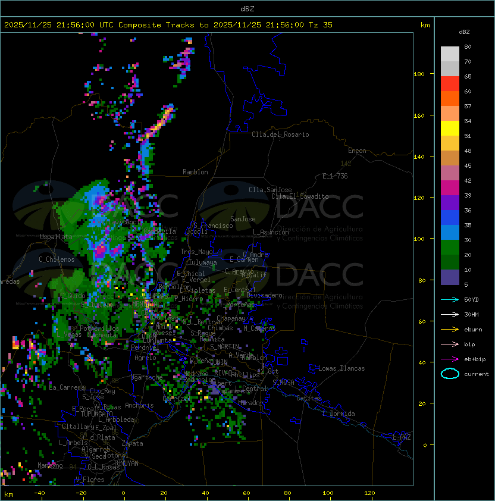Pick the light gray 70-80 dBZ swatch
The height and width of the screenshot is (501, 495).
[x=450, y=54]
